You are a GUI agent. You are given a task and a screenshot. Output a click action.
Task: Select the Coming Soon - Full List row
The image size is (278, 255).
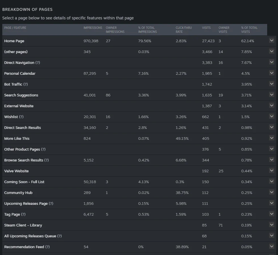click(x=135, y=182)
